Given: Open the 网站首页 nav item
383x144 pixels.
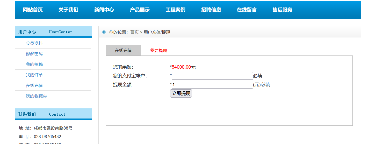Looking at the screenshot, I should tap(33, 10).
